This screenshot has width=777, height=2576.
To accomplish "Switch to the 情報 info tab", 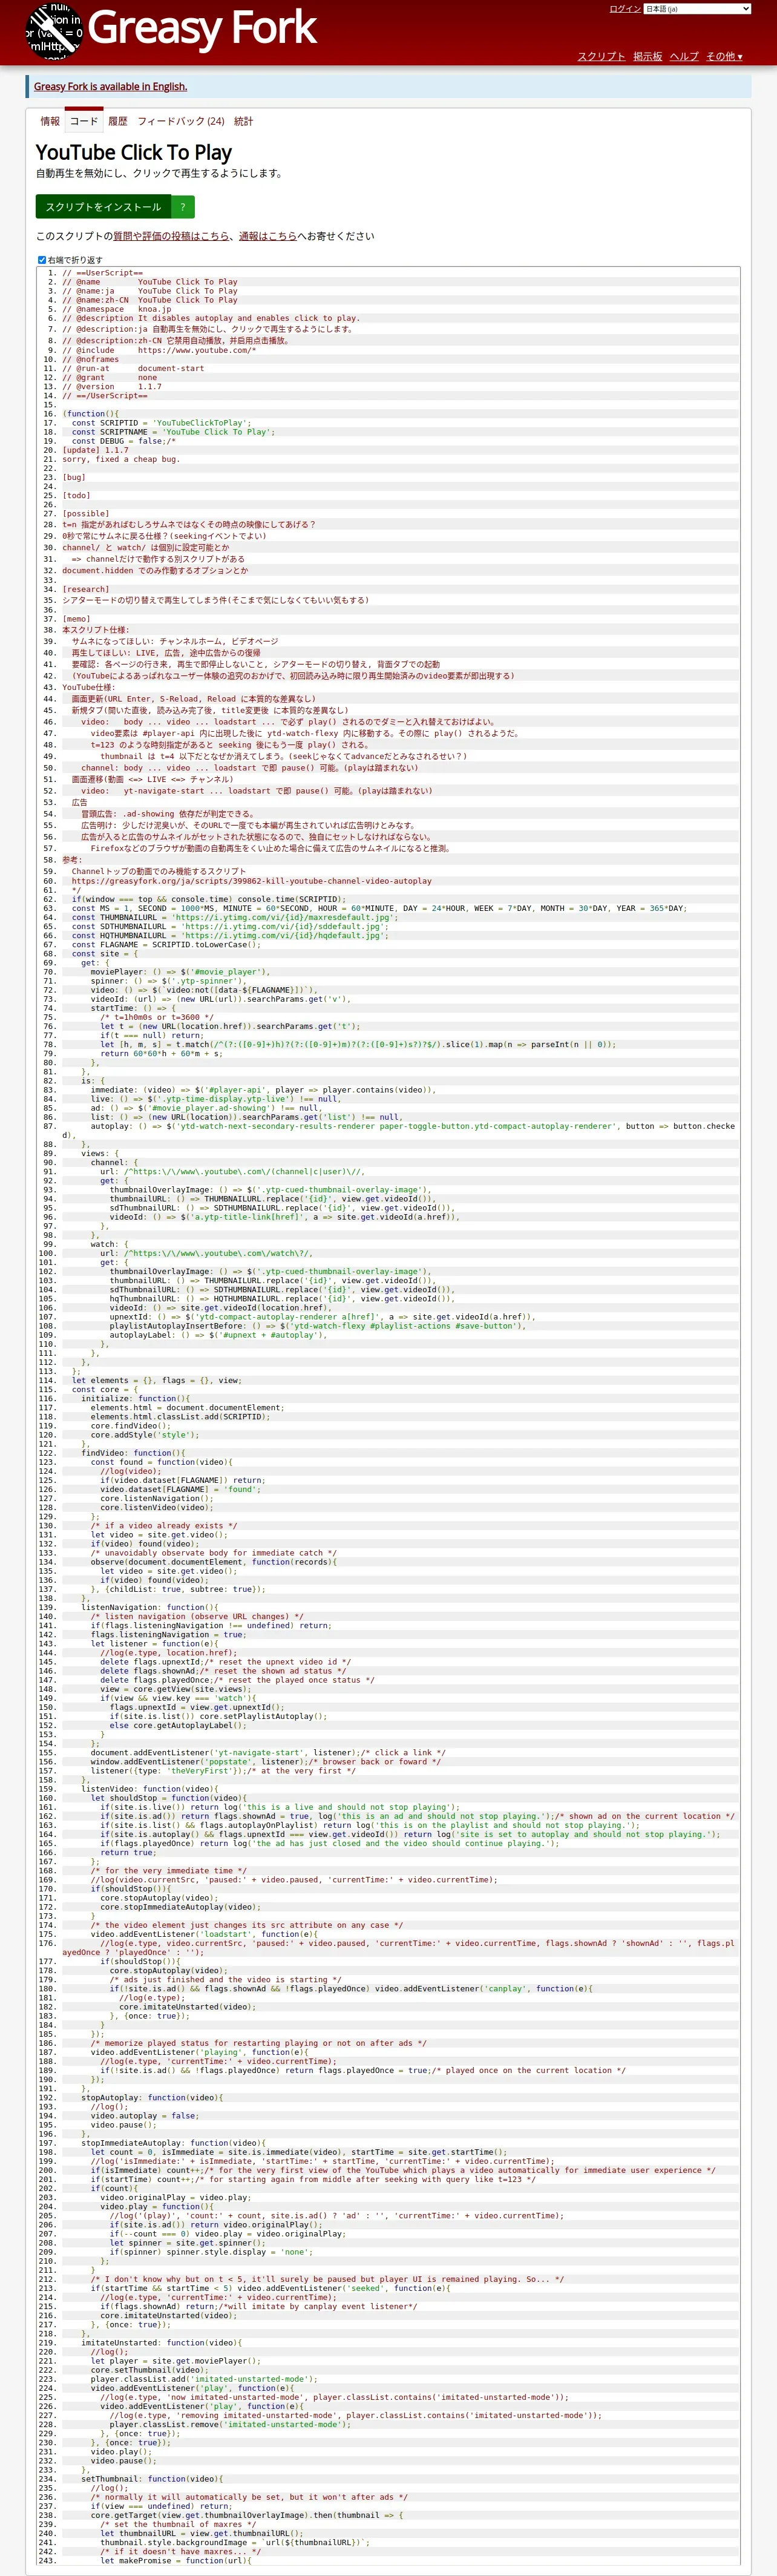I will pyautogui.click(x=50, y=121).
